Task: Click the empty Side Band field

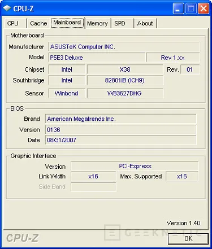Action: (x=93, y=187)
